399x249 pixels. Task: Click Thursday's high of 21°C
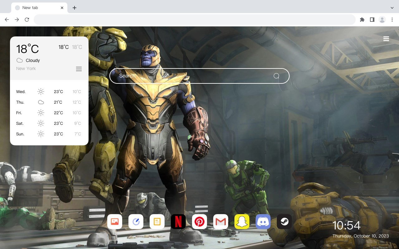tap(58, 102)
